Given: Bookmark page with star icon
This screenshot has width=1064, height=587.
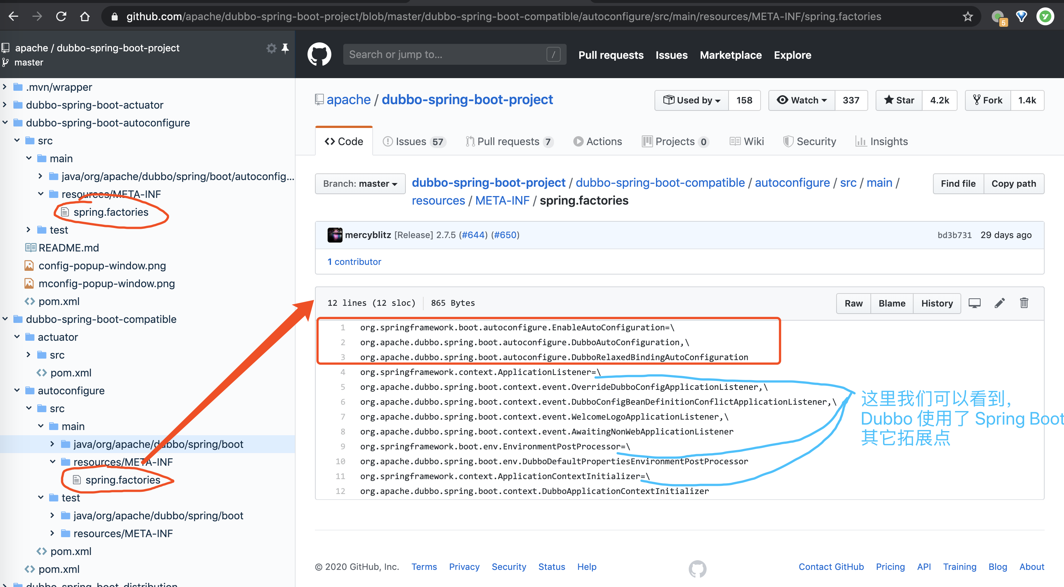Looking at the screenshot, I should point(968,16).
